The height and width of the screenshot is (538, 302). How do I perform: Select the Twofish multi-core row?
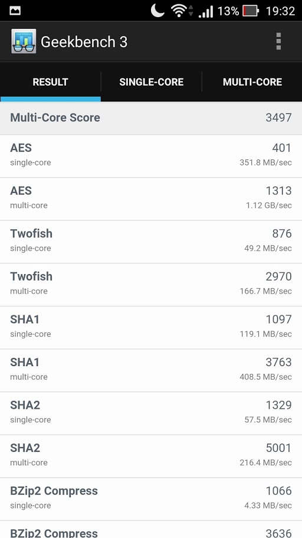151,285
